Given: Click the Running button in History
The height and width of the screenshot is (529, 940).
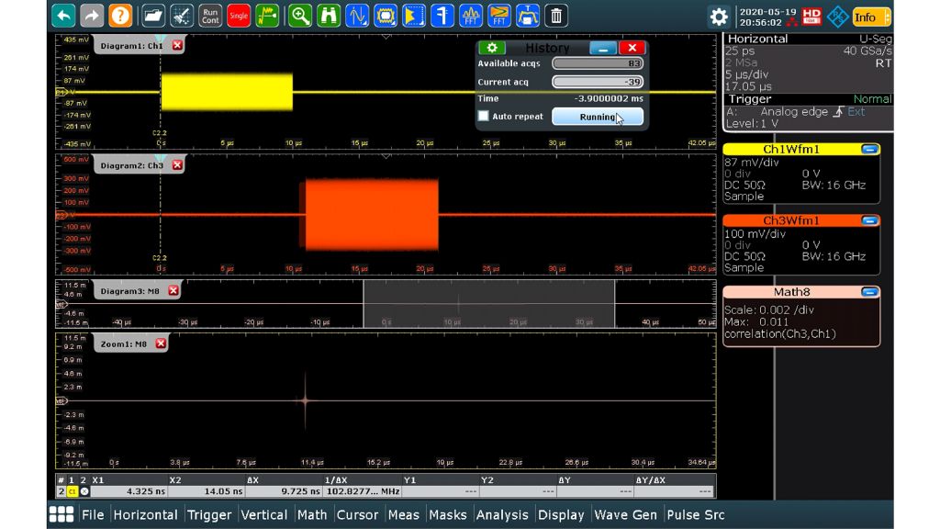Looking at the screenshot, I should tap(597, 117).
